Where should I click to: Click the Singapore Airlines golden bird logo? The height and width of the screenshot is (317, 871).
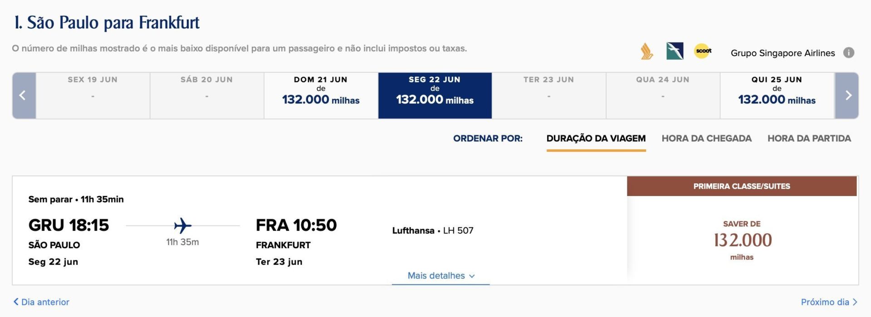click(646, 52)
